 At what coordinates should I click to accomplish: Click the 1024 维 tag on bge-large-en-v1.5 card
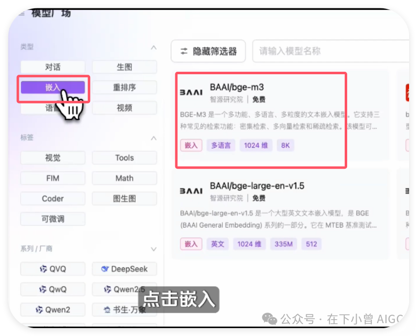pos(249,244)
